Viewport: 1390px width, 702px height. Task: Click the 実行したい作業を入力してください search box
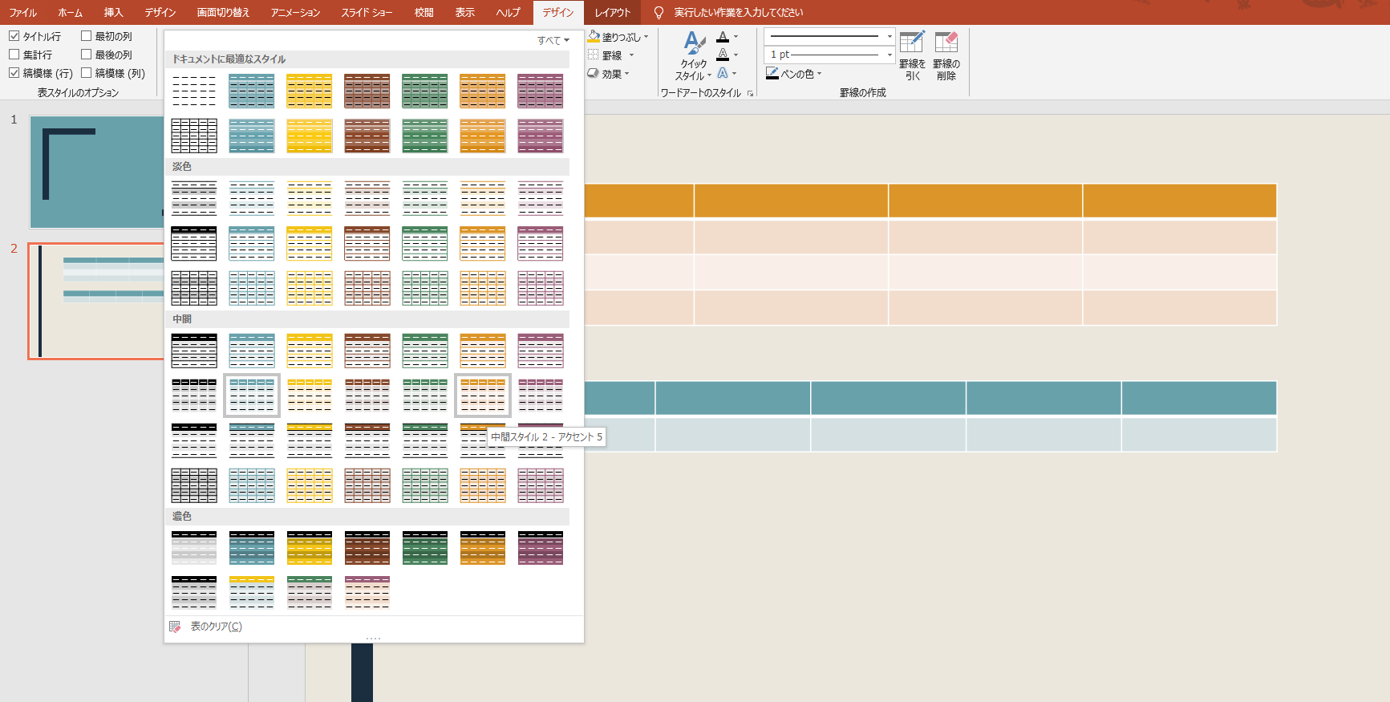click(x=738, y=12)
